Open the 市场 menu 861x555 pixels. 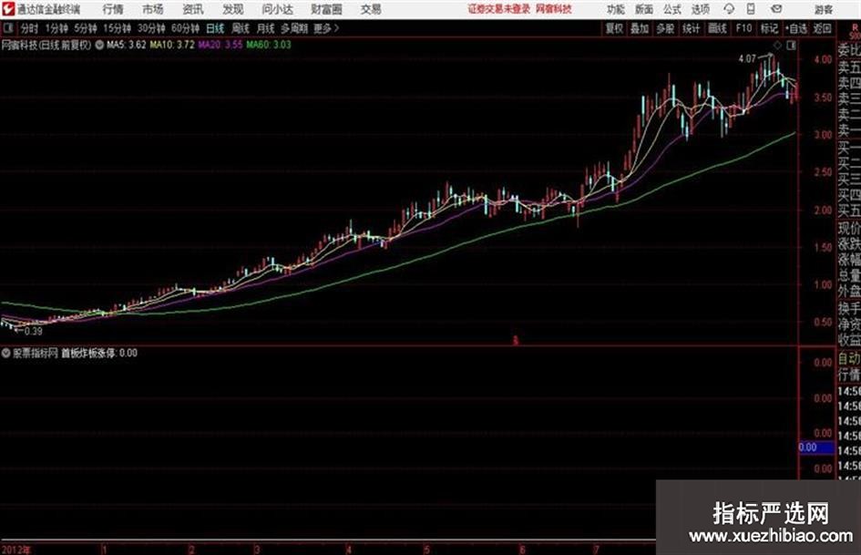[x=153, y=9]
